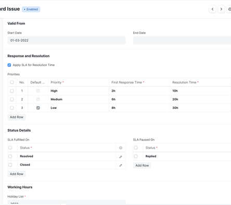This screenshot has width=231, height=205.
Task: Open settings gear in SLA Fulfilled On table
Action: 121,148
